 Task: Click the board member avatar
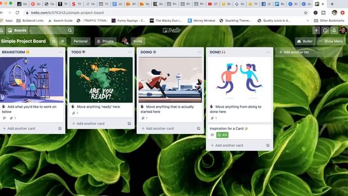pos(125,41)
